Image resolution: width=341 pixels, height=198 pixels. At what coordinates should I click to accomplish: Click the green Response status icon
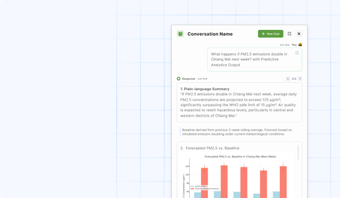178,79
